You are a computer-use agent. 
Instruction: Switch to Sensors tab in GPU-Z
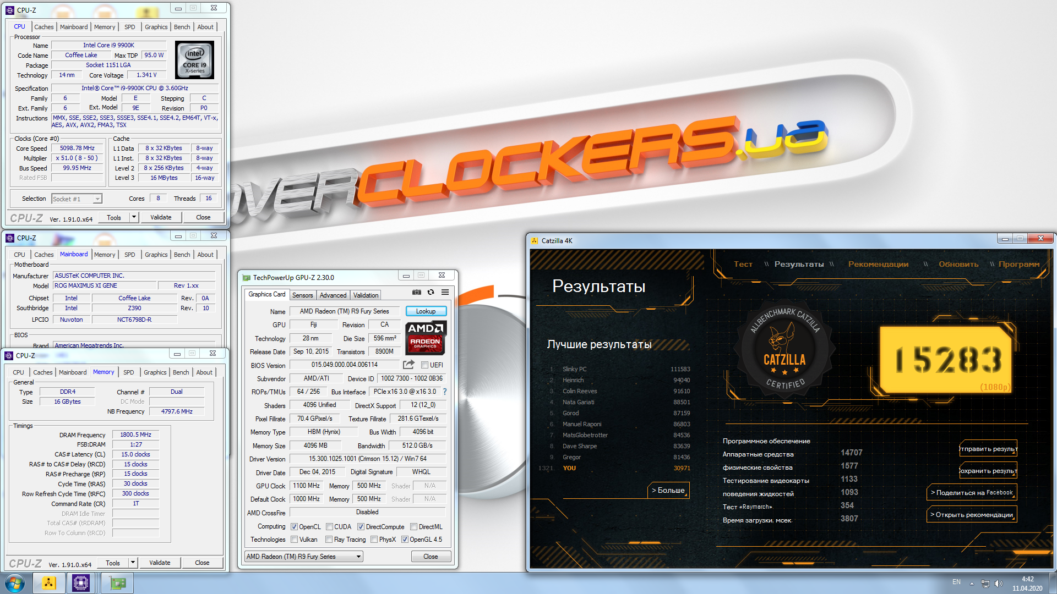point(302,295)
